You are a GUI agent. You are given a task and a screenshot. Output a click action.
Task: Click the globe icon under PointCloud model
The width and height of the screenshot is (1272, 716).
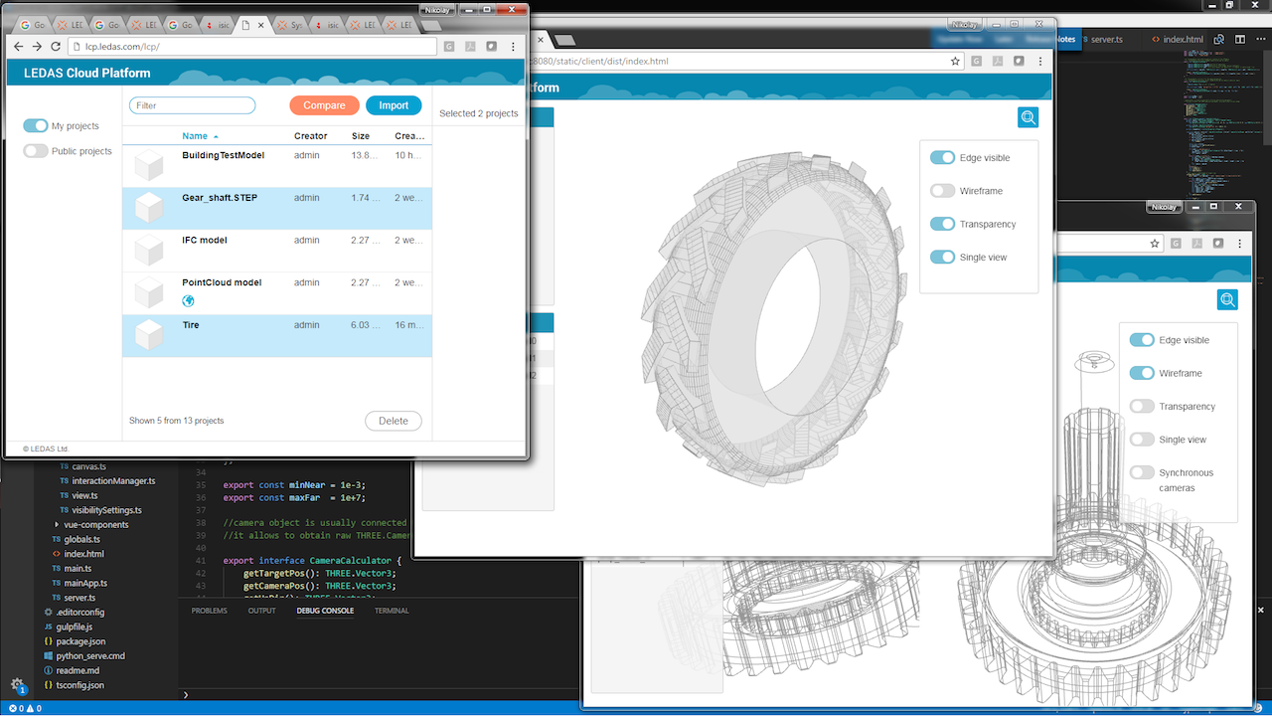[x=189, y=301]
